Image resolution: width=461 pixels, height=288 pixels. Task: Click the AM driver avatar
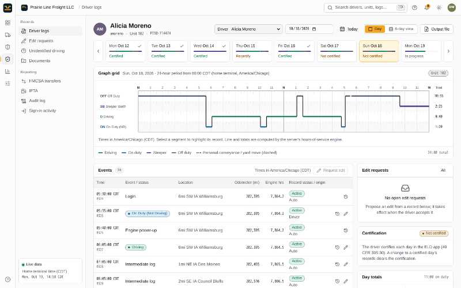coord(100,29)
